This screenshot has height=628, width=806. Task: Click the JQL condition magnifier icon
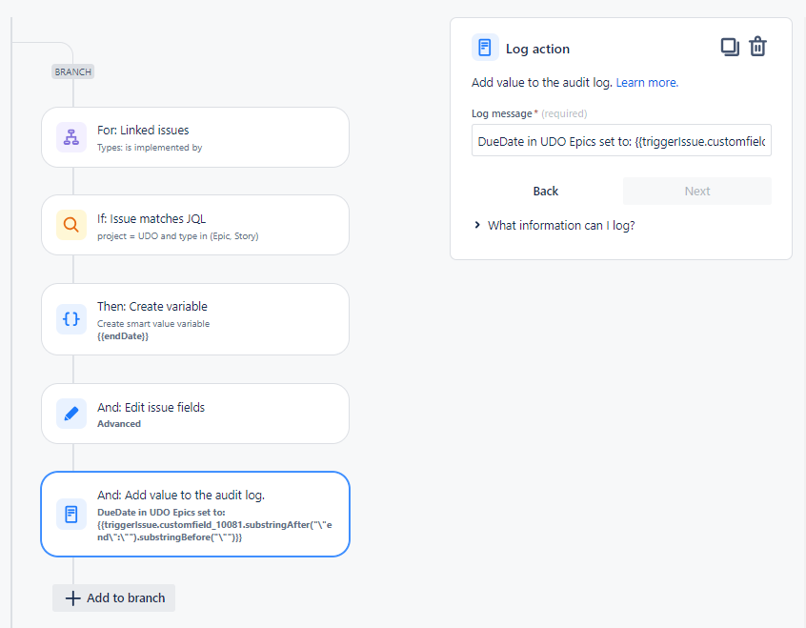point(71,225)
